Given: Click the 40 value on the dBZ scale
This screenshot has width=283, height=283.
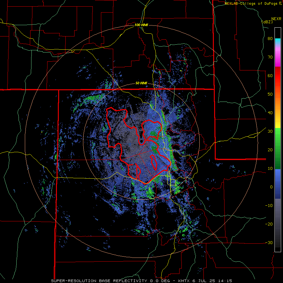Looking at the screenshot, I should [270, 113].
